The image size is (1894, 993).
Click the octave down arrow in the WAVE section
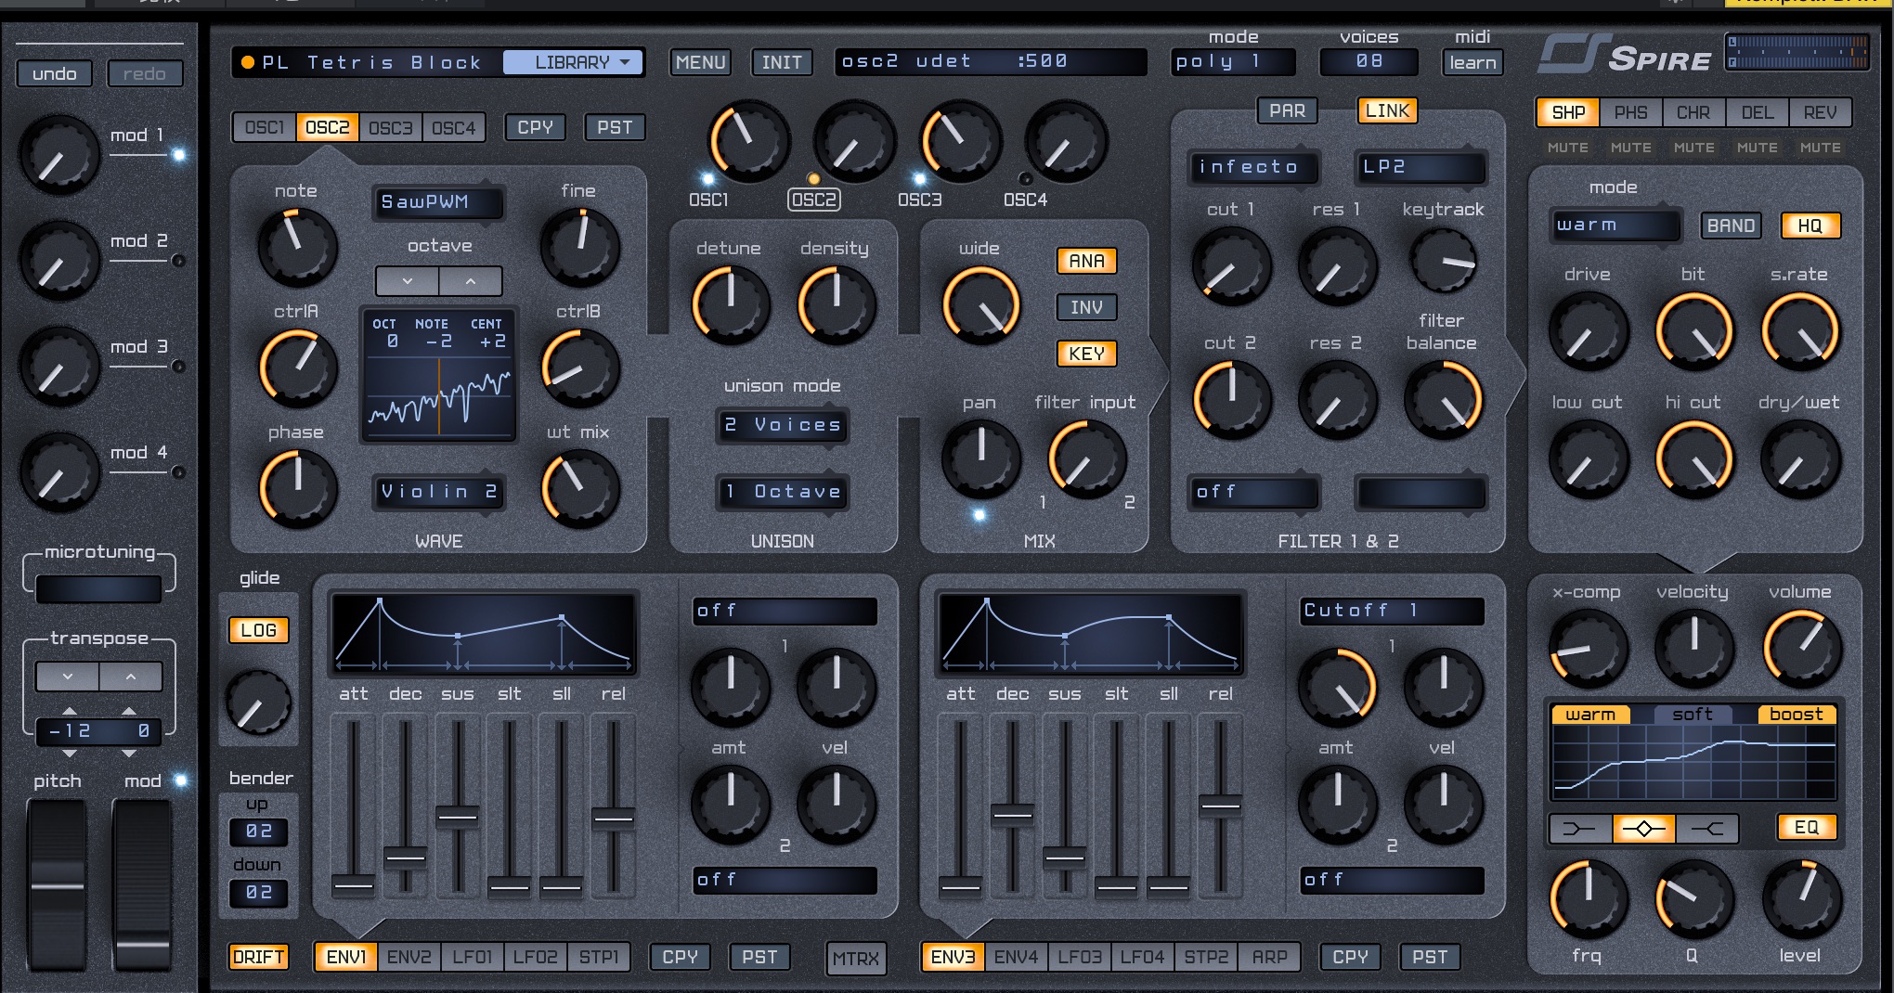pos(407,280)
